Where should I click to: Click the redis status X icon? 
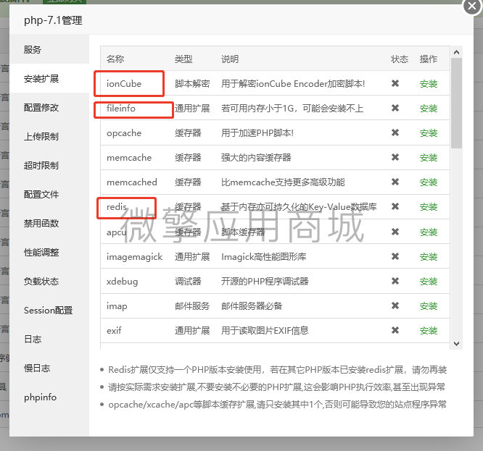tap(395, 206)
